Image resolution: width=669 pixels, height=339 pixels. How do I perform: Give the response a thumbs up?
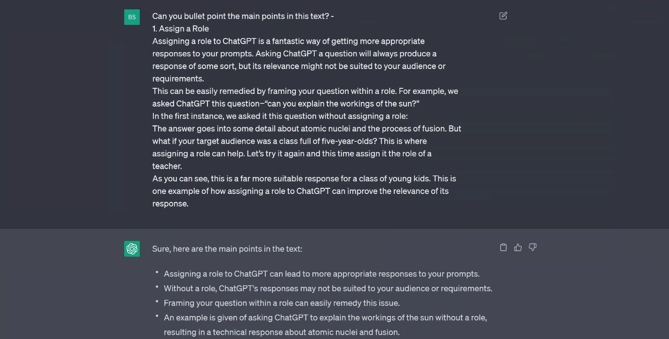point(518,247)
